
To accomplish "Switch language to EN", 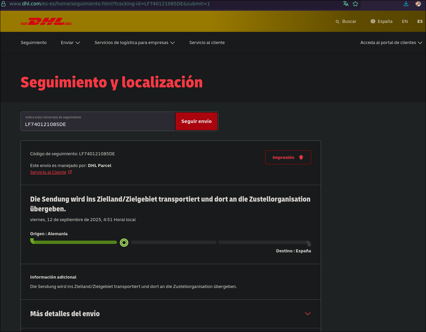I will [x=405, y=22].
